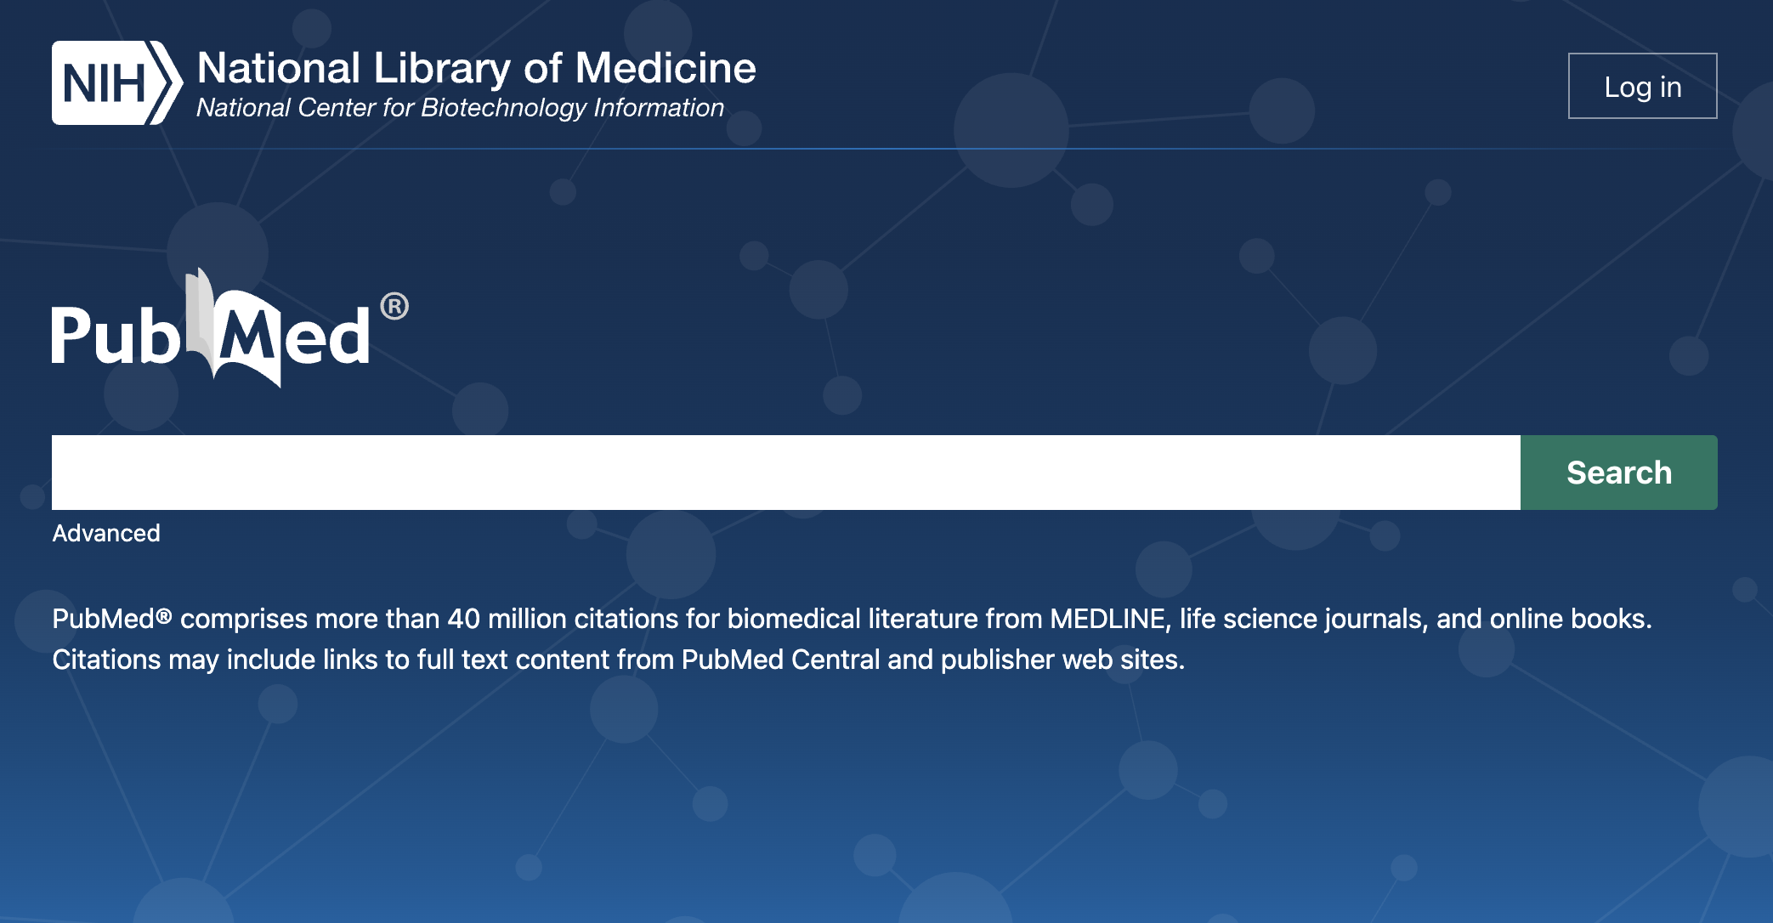Screen dimensions: 1773x923
Task: Click 'publisher web sites' in the description
Action: 1062,660
